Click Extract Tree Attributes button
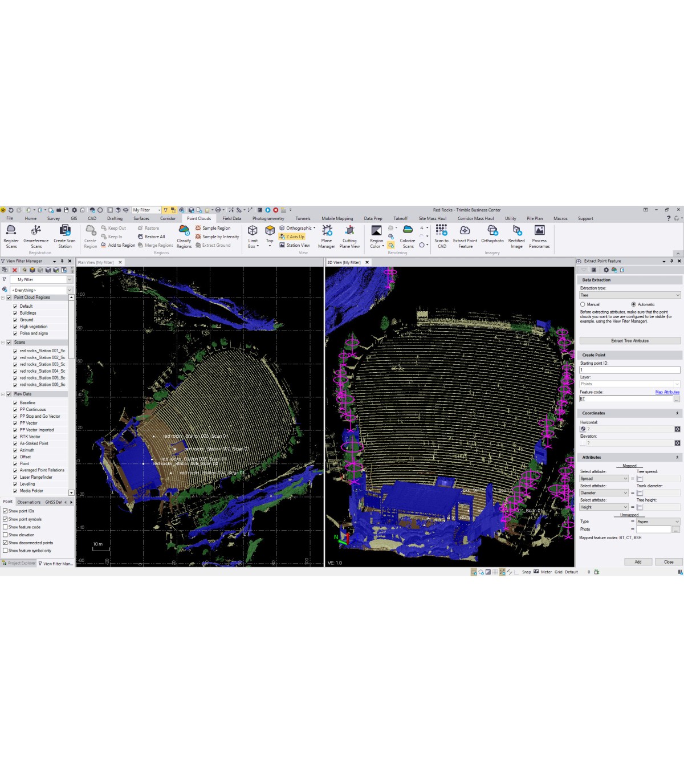 630,341
